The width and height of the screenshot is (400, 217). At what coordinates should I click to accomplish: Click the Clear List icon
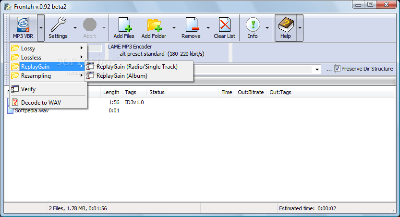click(225, 25)
